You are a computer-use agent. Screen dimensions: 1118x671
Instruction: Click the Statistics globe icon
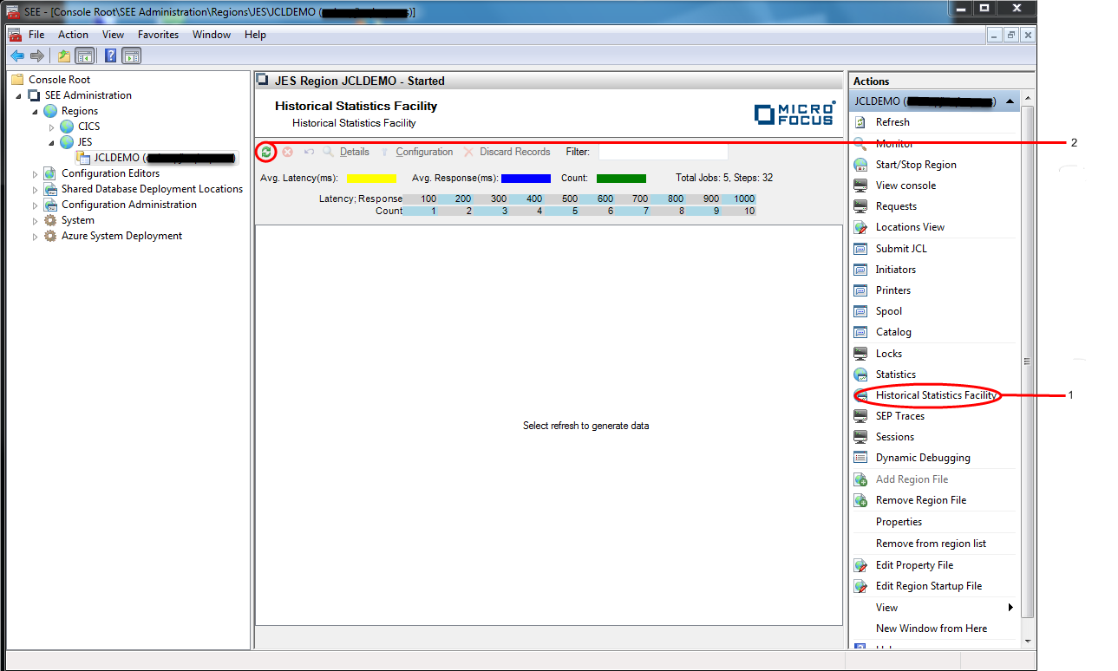tap(860, 375)
